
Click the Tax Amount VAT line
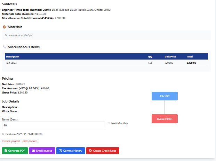pos(25,88)
